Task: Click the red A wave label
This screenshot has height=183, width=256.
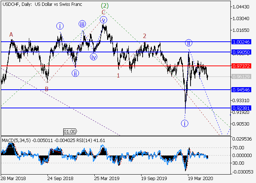Action: point(11,34)
